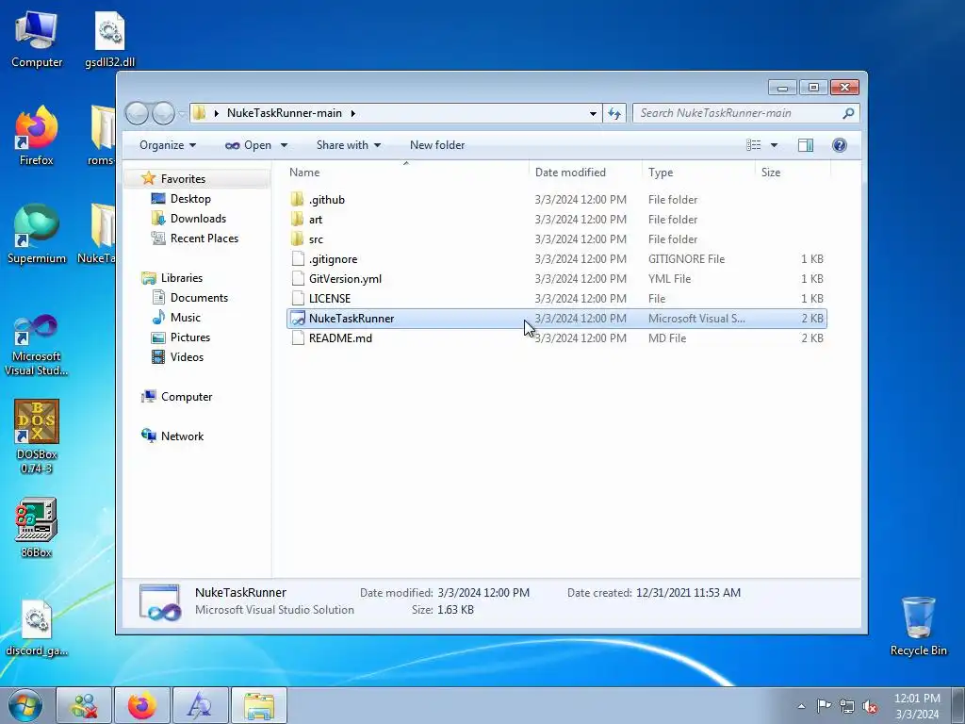Sort by the Type column header
Screen dimensions: 965x724
(698, 173)
